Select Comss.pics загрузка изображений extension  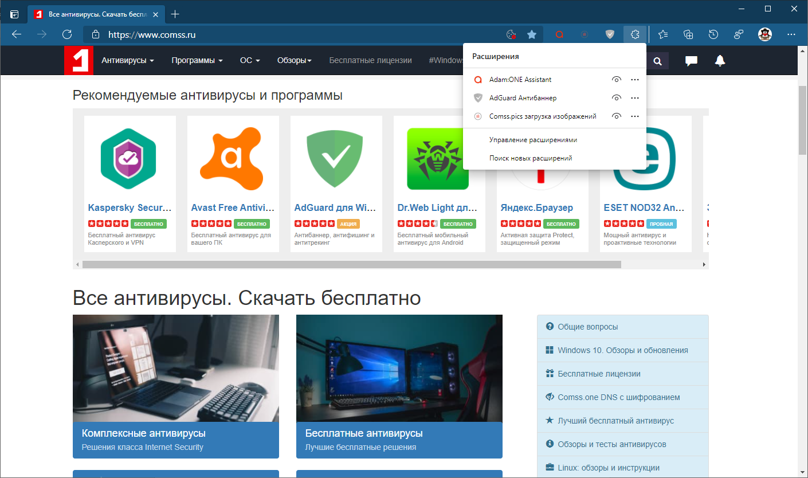543,116
